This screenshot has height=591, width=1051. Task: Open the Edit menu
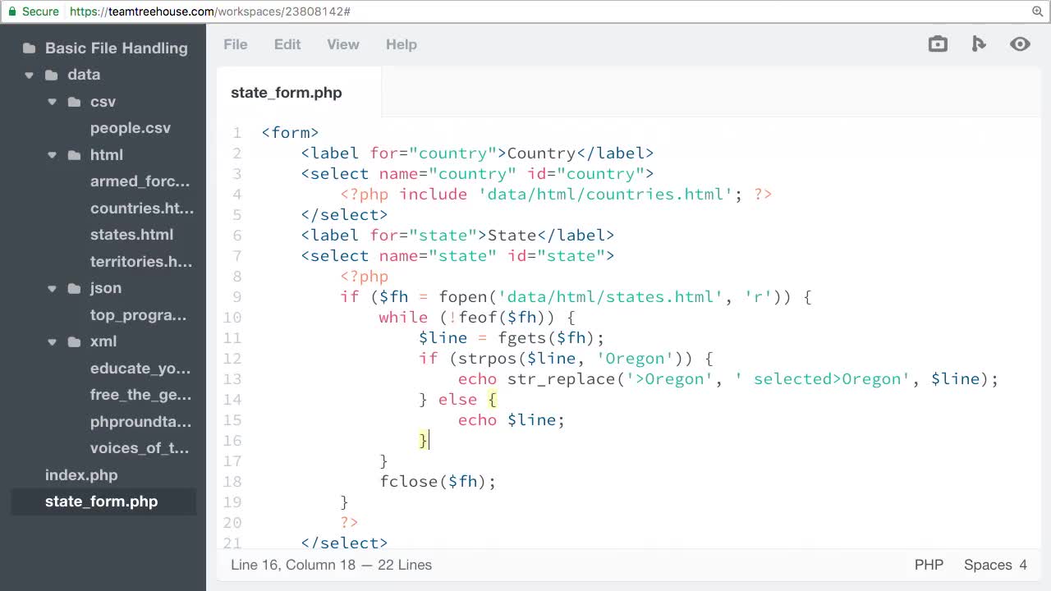click(x=287, y=44)
